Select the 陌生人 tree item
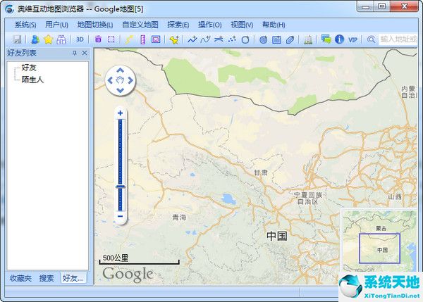The width and height of the screenshot is (423, 302). click(x=32, y=80)
